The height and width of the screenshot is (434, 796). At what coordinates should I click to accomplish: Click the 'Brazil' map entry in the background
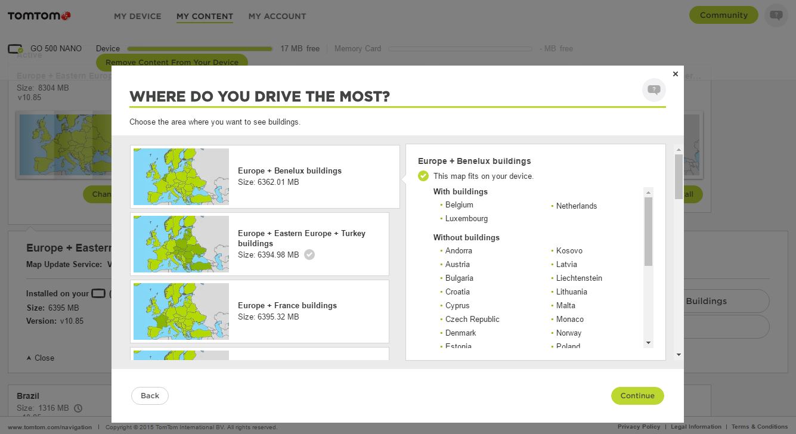point(28,396)
